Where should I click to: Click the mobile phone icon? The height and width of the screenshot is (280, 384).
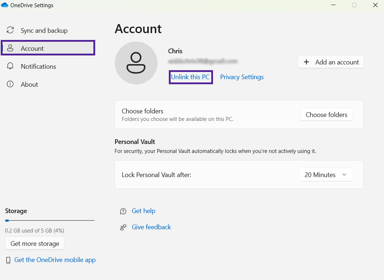pyautogui.click(x=8, y=260)
